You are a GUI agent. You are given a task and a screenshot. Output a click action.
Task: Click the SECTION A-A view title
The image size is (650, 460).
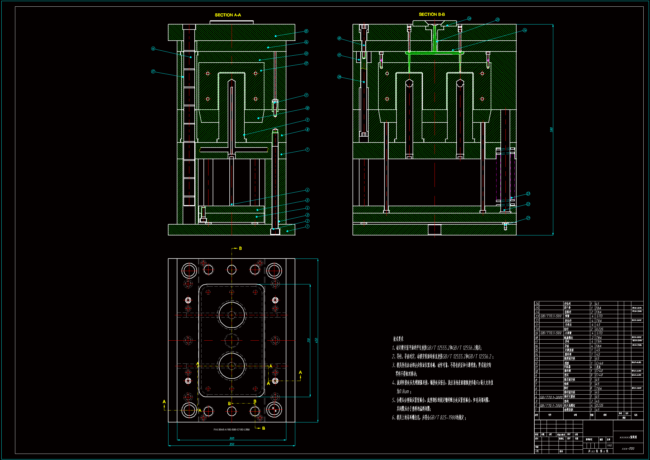(x=228, y=15)
